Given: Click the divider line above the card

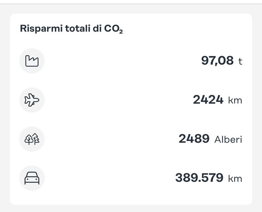Looking at the screenshot, I should (x=131, y=4).
